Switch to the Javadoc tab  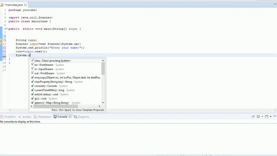25,117
